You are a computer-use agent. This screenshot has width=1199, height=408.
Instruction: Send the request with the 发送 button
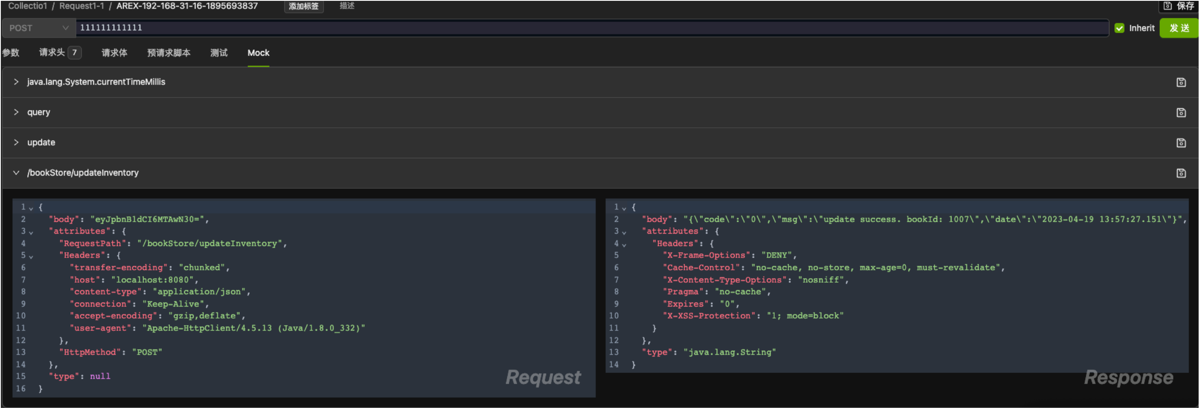click(1178, 28)
